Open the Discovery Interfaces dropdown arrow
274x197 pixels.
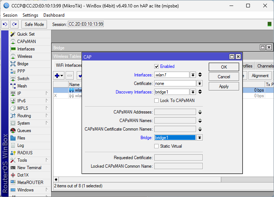coord(193,92)
